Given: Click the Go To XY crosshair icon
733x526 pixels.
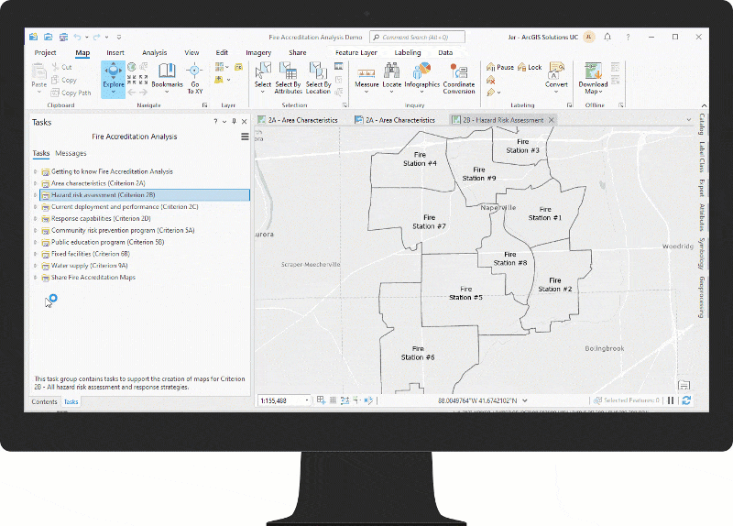Looking at the screenshot, I should tap(194, 71).
